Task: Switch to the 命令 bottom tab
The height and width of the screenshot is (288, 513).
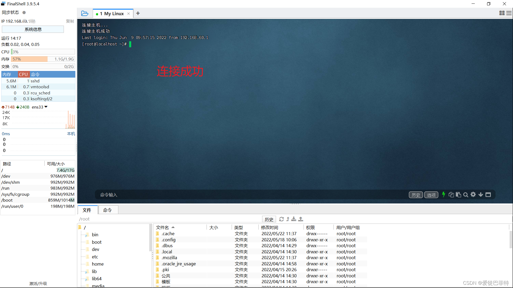Action: (x=107, y=210)
